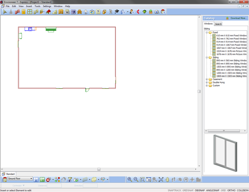Open the Cabinets tool
Image resolution: width=249 pixels, height=192 pixels.
tap(61, 12)
